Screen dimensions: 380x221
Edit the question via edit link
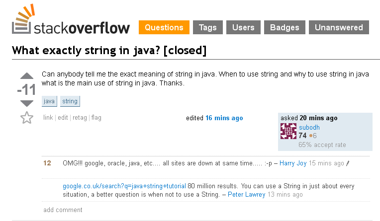click(63, 118)
